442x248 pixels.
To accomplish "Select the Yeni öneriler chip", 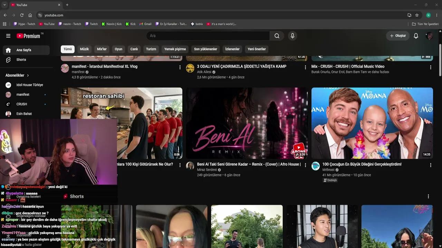I will (257, 49).
